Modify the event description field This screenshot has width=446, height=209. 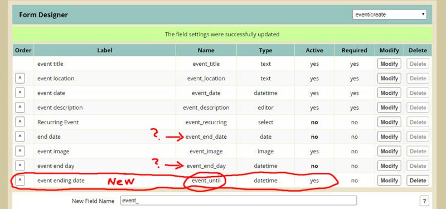(389, 107)
